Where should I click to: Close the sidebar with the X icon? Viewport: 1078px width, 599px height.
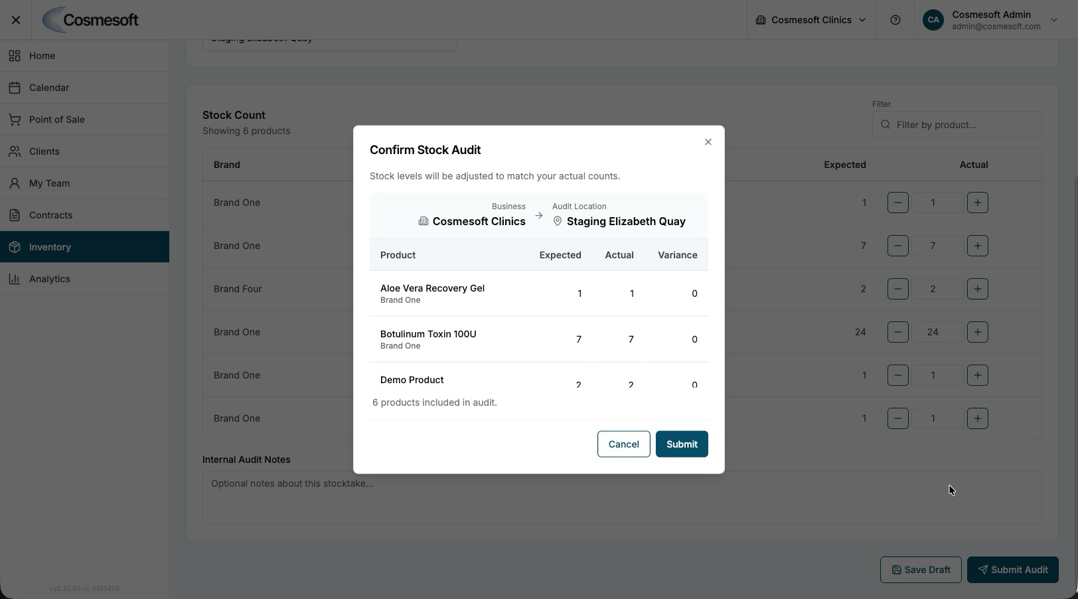(x=16, y=20)
